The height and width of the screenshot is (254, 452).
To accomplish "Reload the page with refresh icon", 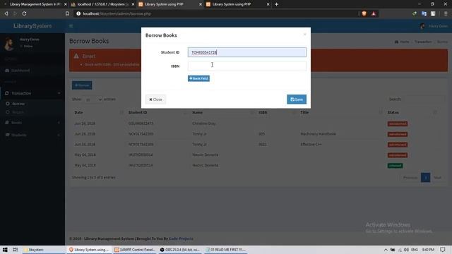I will [x=24, y=13].
